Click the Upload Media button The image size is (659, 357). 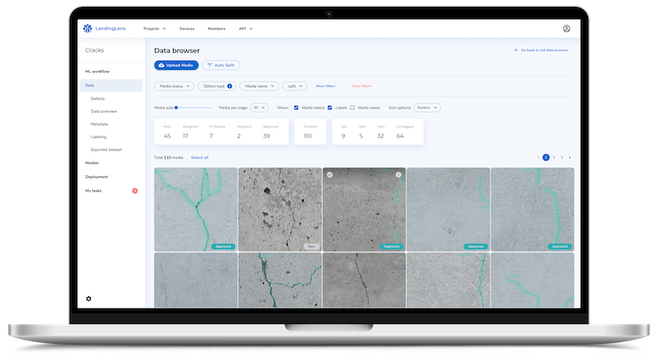tap(176, 65)
